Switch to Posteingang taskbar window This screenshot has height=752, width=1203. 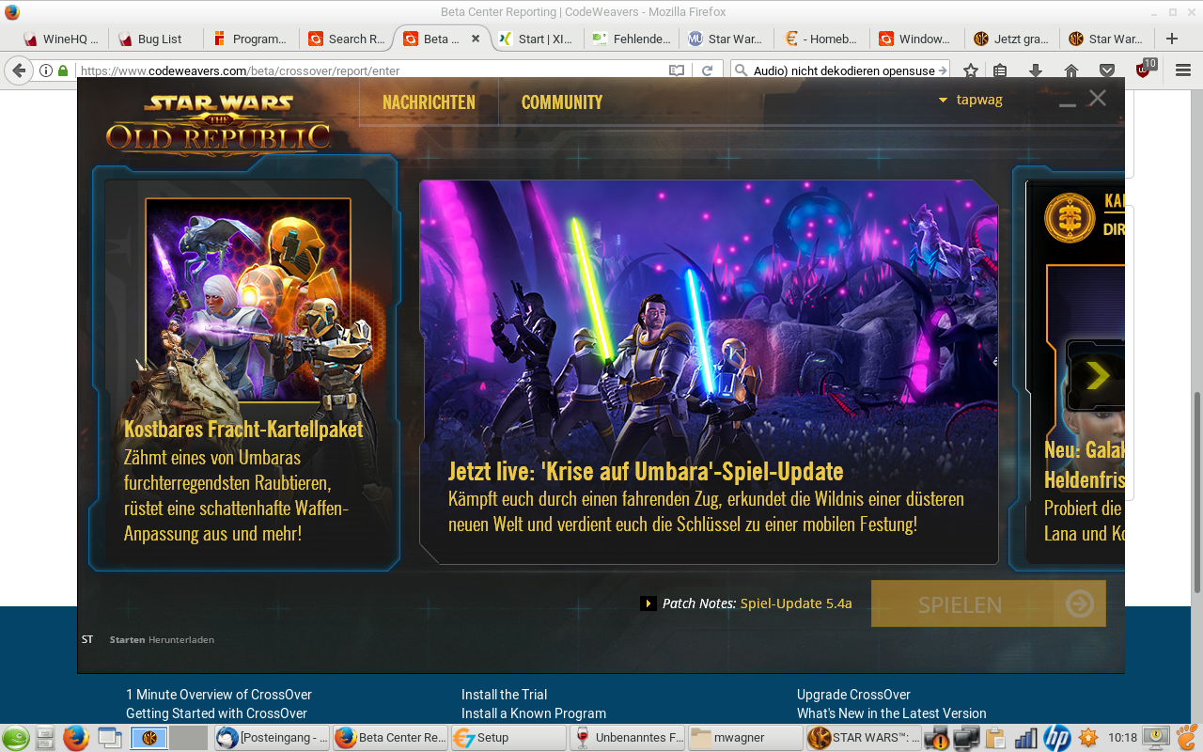click(x=272, y=738)
